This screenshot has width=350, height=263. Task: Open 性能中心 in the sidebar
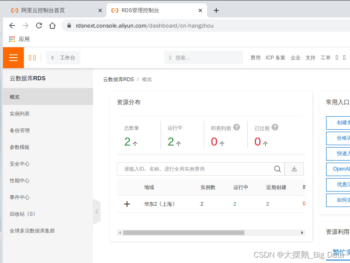tap(48, 180)
